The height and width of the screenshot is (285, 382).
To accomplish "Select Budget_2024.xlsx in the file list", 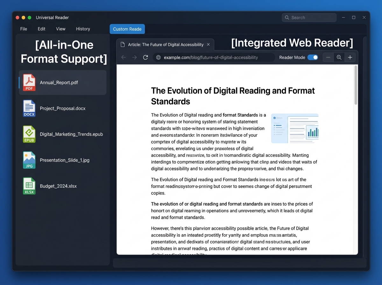I will 63,186.
